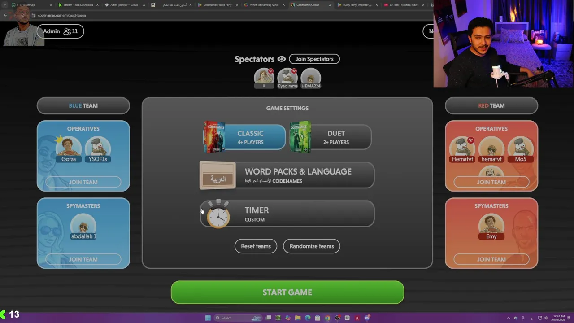Open the Timer settings
Viewport: 574px width, 323px height.
(x=287, y=214)
